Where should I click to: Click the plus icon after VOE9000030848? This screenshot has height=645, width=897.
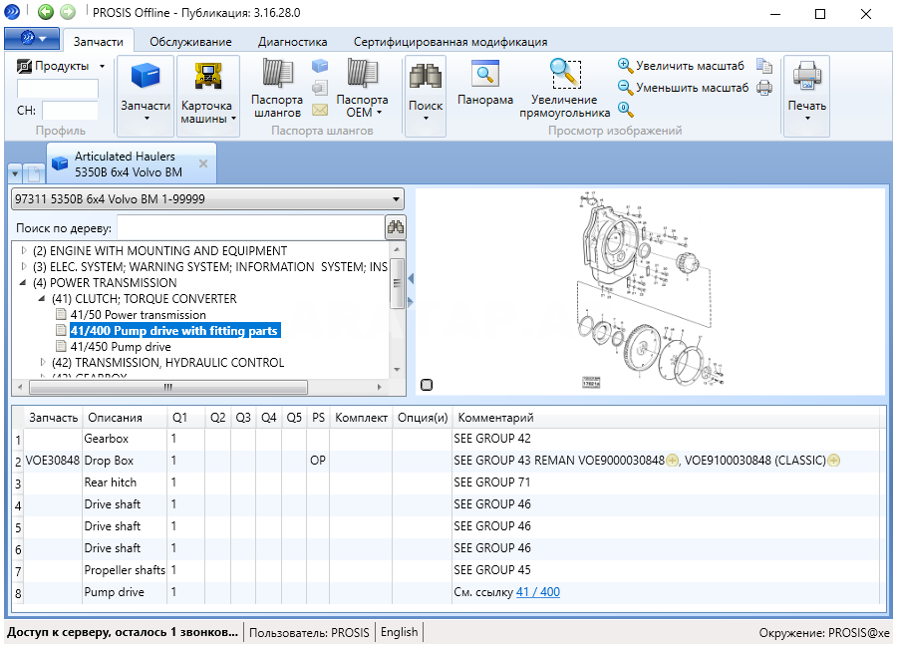[x=672, y=461]
